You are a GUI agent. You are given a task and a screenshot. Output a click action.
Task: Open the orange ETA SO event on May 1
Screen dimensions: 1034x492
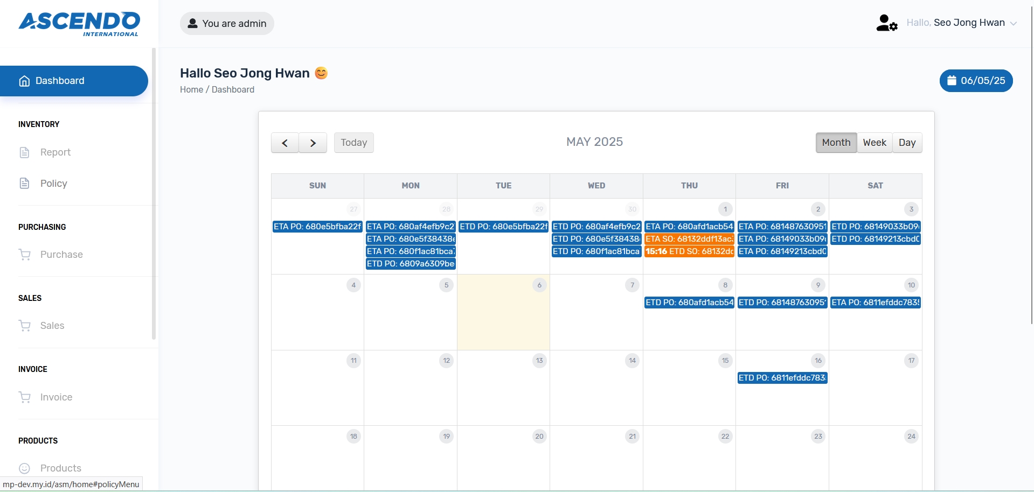(689, 239)
